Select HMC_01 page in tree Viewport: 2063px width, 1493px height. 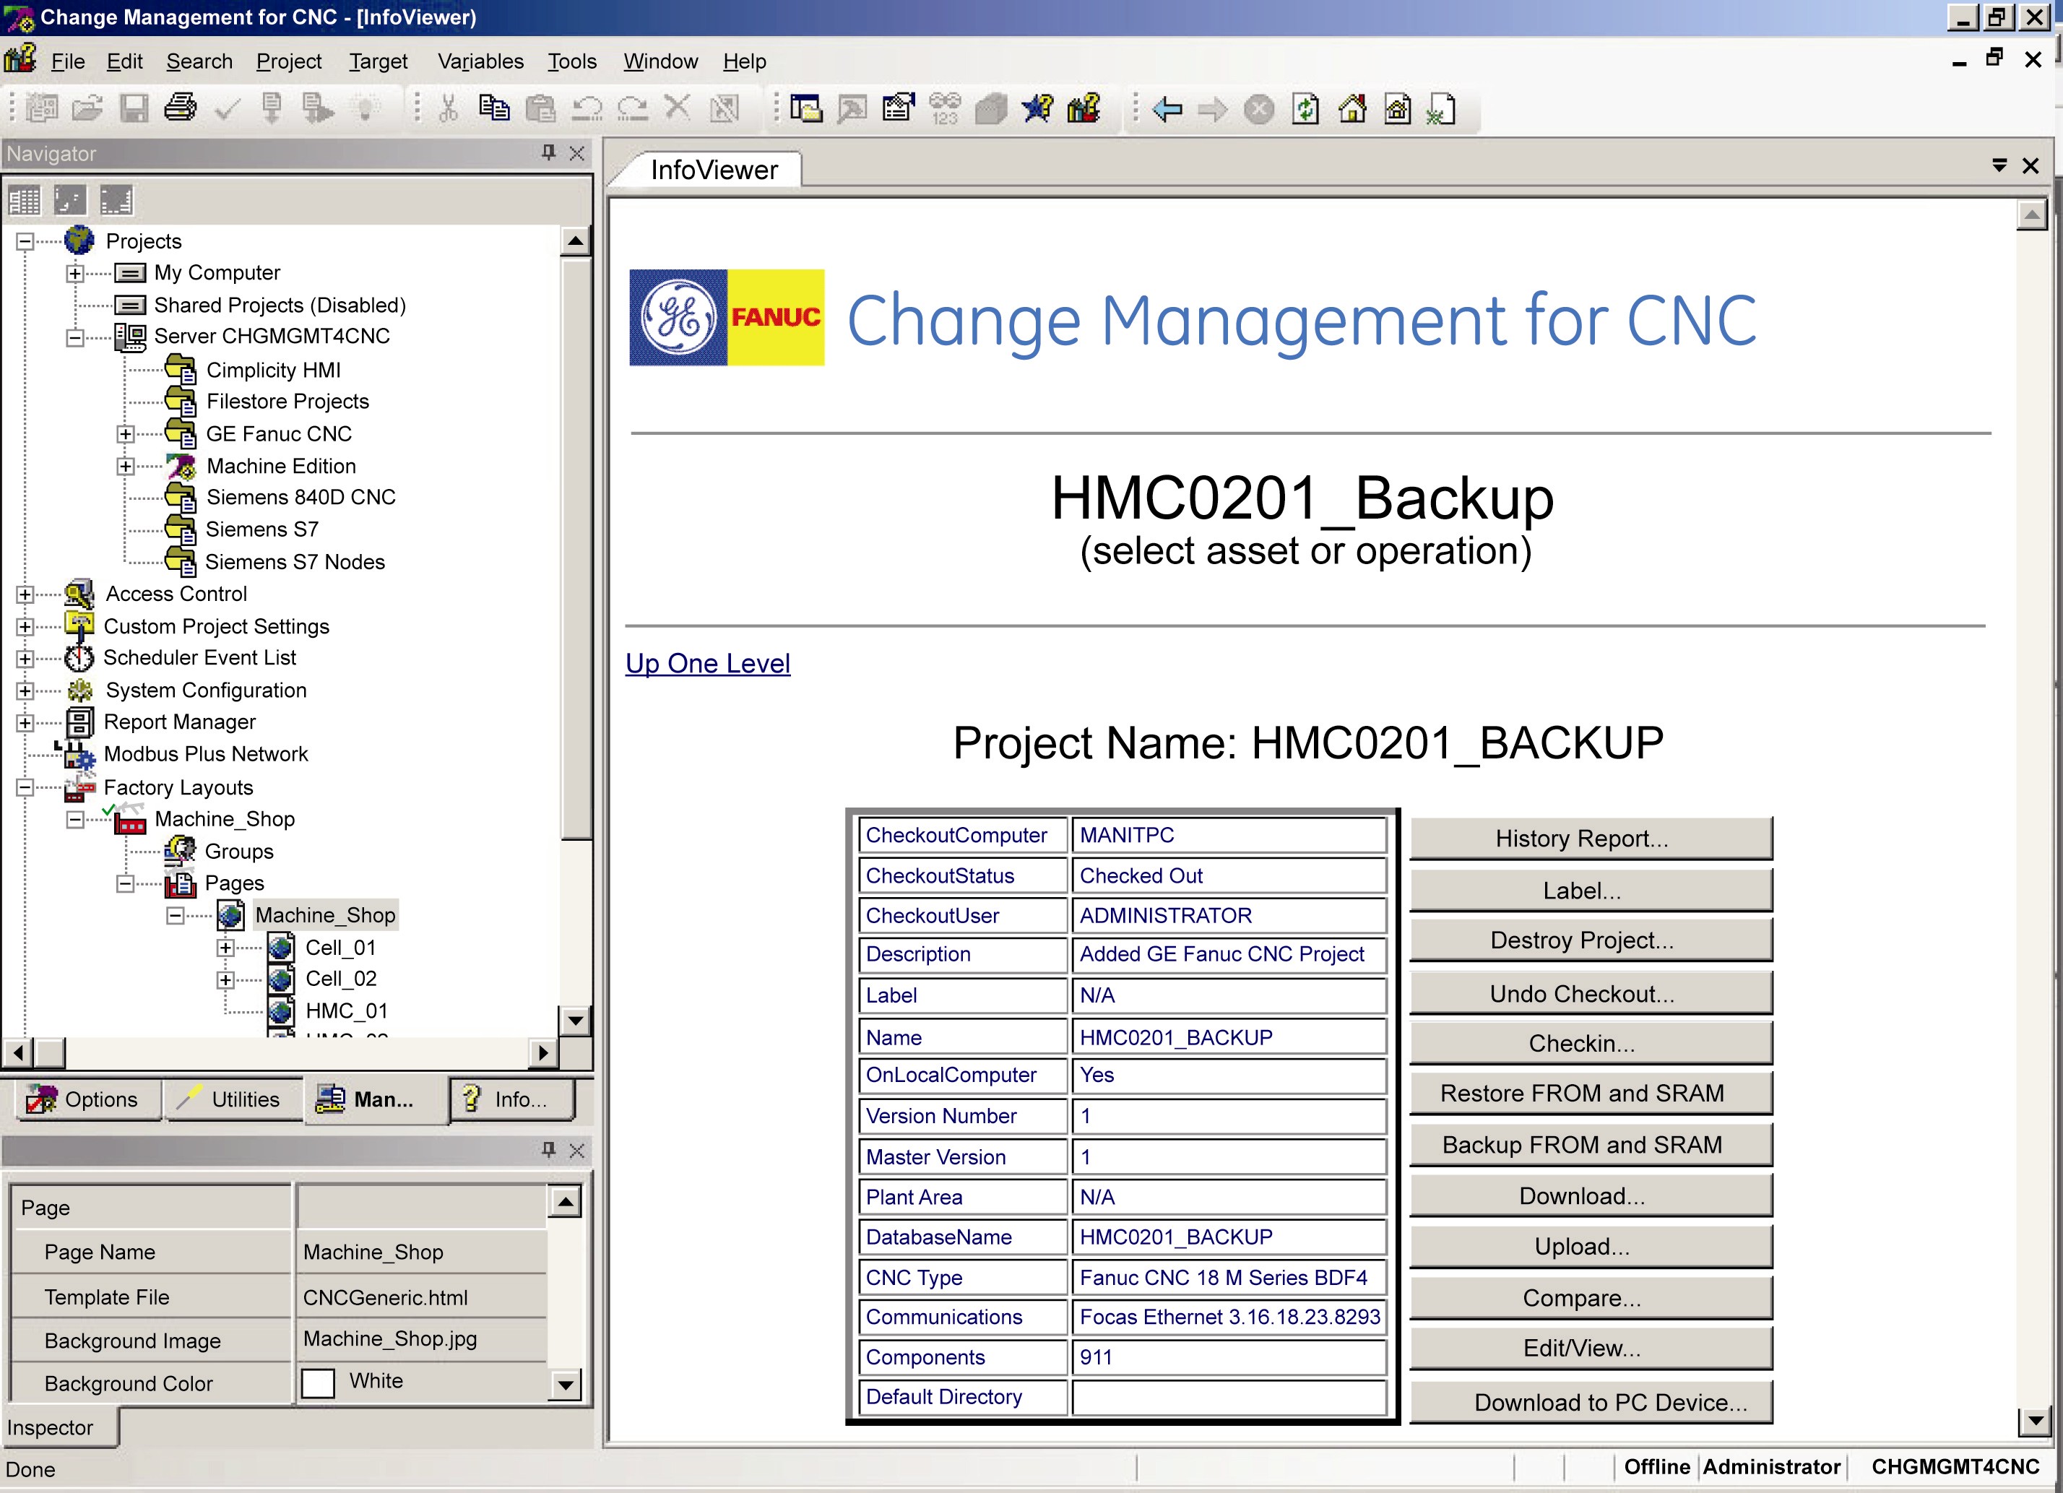point(347,1011)
